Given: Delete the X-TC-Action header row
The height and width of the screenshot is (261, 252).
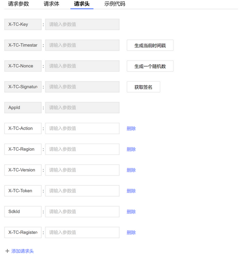Looking at the screenshot, I should click(x=131, y=128).
